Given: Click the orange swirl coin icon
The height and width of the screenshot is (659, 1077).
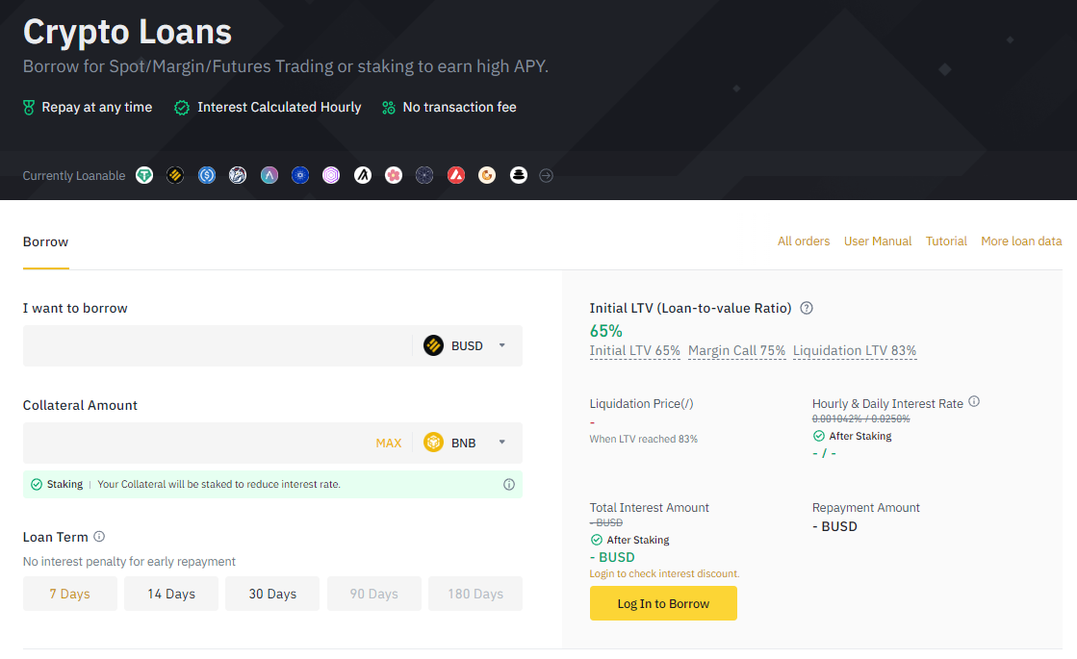Looking at the screenshot, I should pyautogui.click(x=487, y=175).
